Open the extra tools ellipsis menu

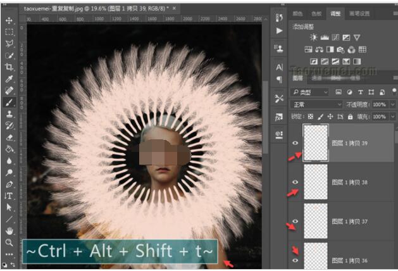click(9, 254)
